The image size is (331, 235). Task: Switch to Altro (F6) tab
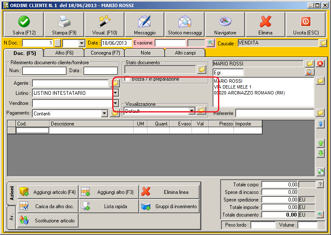64,53
